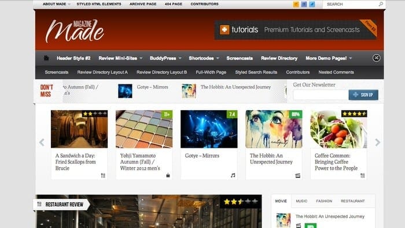The image size is (405, 228).
Task: Open Nested Comments submenu link
Action: click(336, 72)
